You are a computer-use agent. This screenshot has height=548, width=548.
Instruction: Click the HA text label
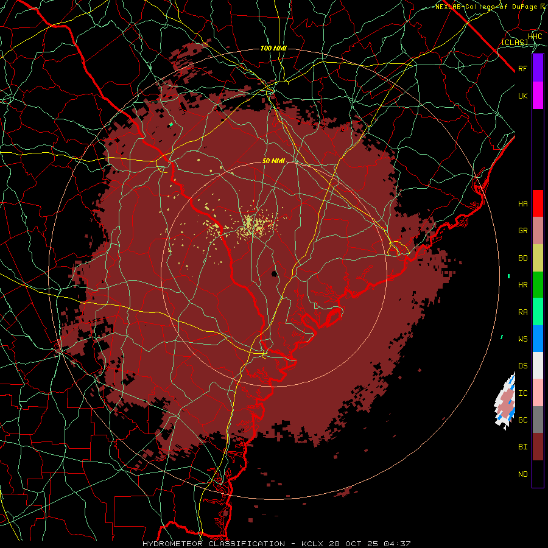[522, 204]
